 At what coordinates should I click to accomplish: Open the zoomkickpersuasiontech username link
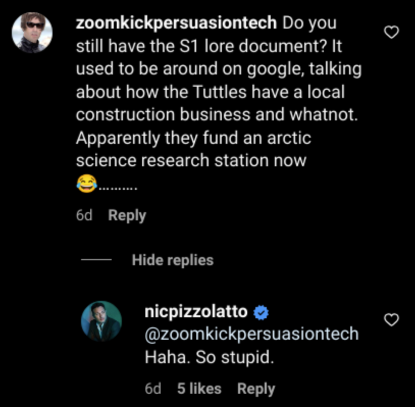176,23
